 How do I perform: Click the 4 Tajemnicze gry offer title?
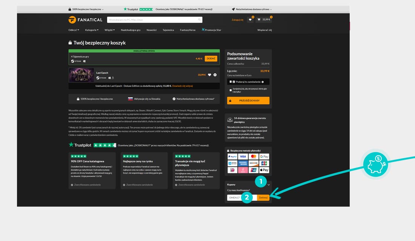tap(80, 56)
